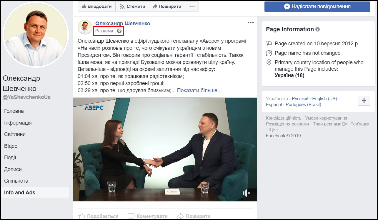Screen dimensions: 378x220
Task: Open the post options ellipsis menu
Action: coord(250,23)
